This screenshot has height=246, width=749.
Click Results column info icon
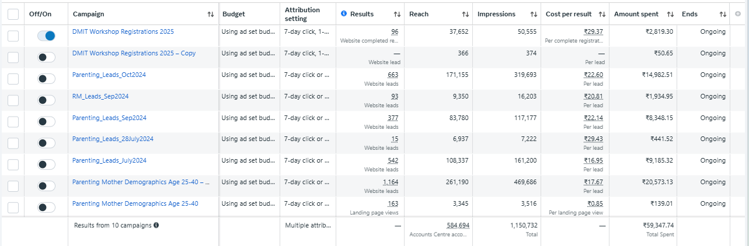coord(344,13)
